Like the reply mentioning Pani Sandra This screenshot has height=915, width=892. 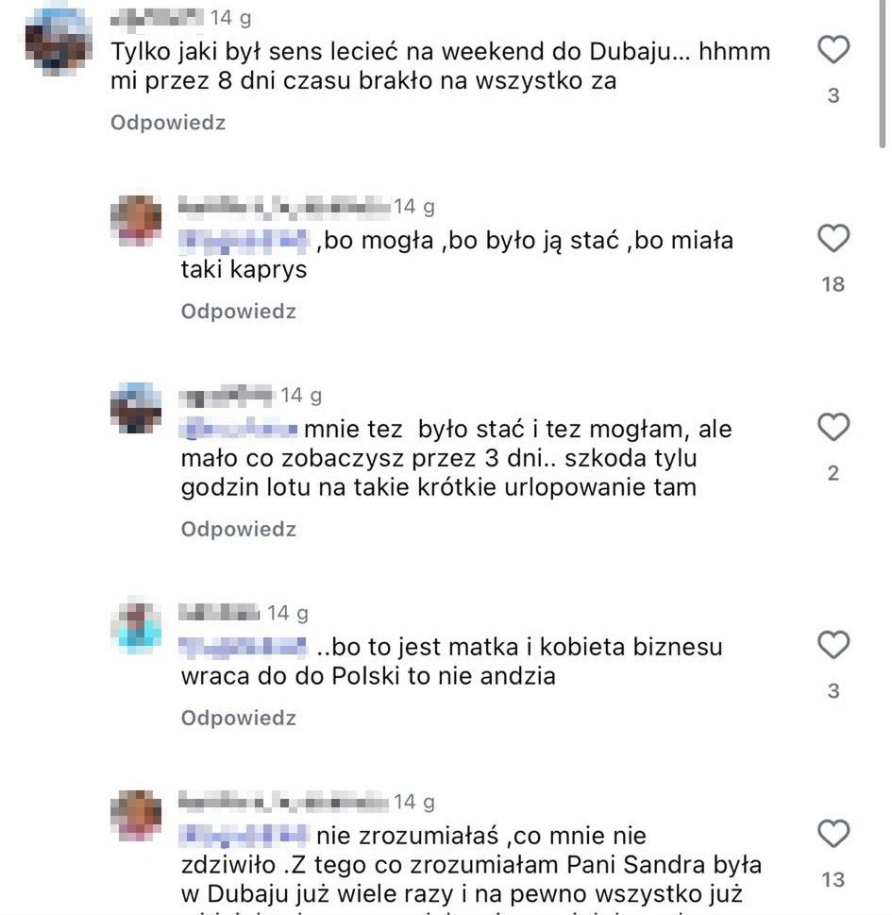point(833,835)
